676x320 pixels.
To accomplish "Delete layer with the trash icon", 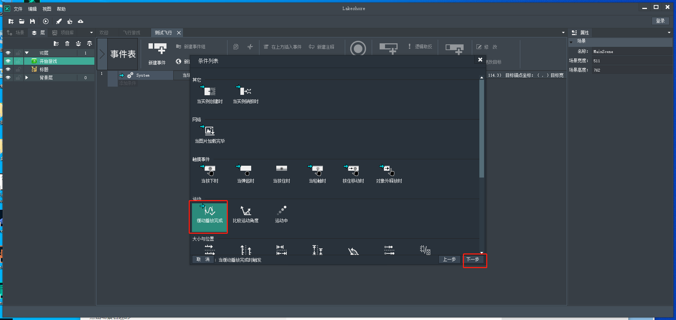I will 67,44.
